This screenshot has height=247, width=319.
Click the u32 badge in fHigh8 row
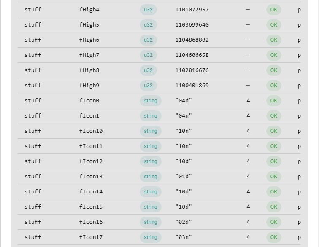coord(148,70)
